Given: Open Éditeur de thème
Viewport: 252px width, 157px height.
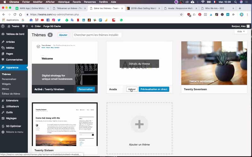Looking at the screenshot, I should [11, 94].
